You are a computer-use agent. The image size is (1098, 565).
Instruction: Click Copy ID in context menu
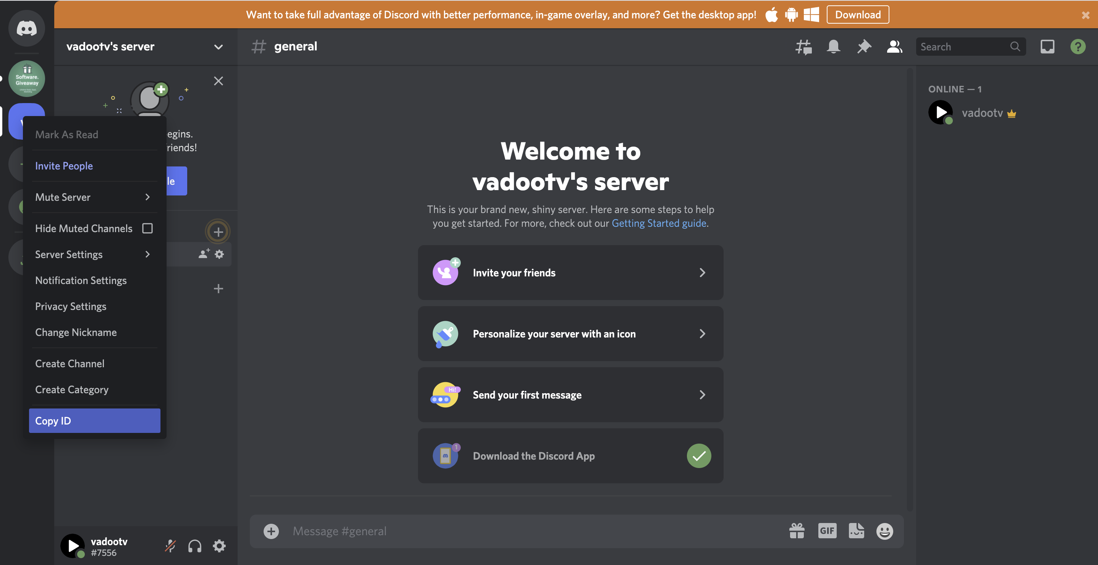(x=94, y=421)
